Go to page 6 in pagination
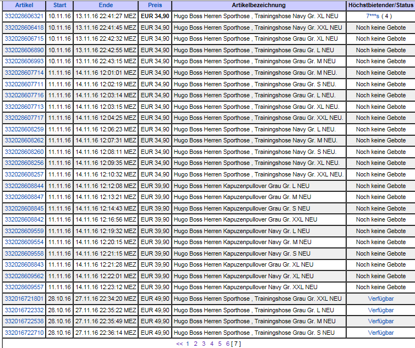 coord(228,344)
